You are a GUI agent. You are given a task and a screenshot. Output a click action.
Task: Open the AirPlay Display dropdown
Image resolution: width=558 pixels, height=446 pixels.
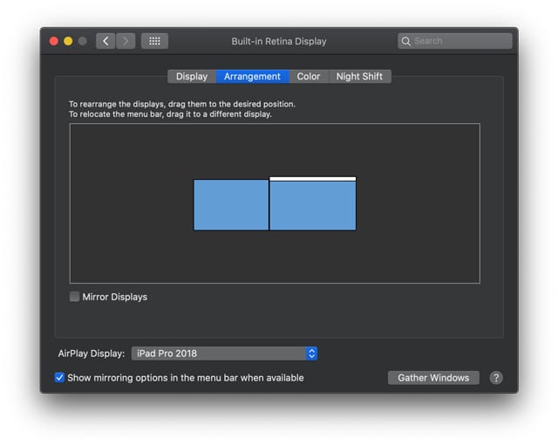point(224,353)
